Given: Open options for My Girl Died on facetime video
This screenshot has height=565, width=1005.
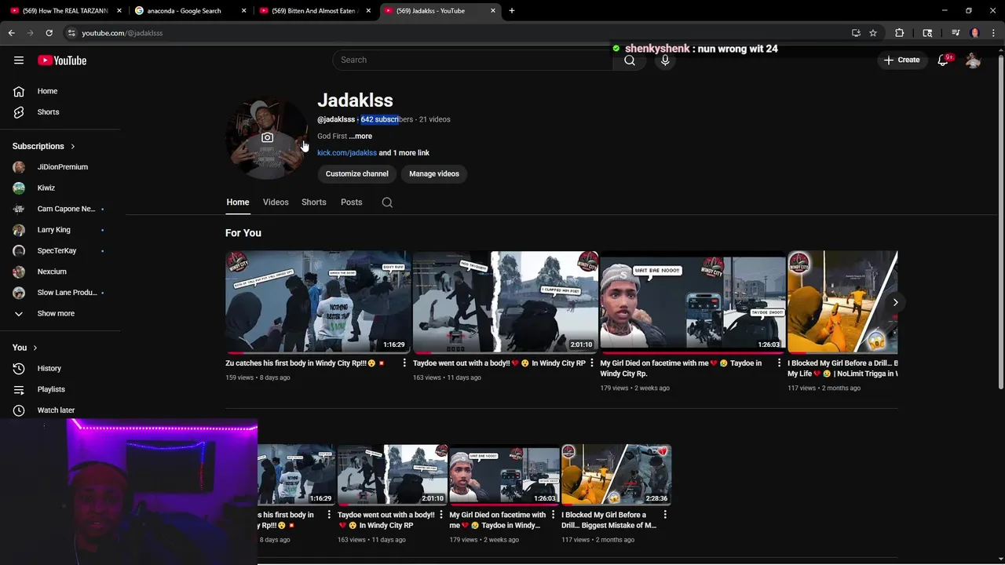Looking at the screenshot, I should [x=780, y=363].
